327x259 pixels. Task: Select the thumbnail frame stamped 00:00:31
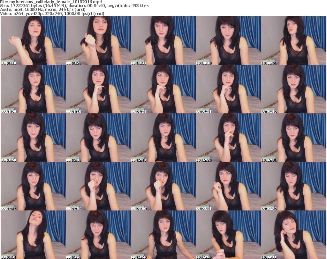163,41
